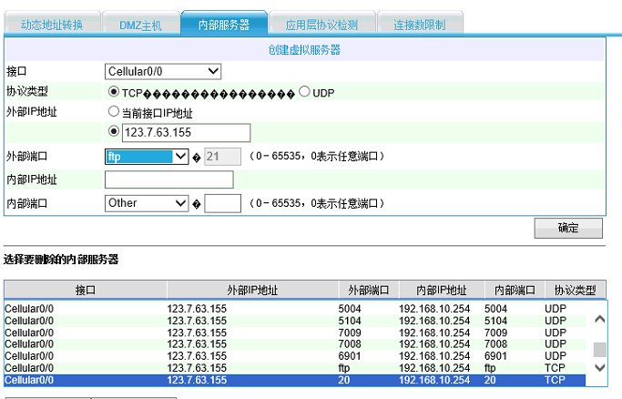Screen dimensions: 622x399
Task: Select the radio button beside the 123.7.63.155 field
Action: click(114, 133)
